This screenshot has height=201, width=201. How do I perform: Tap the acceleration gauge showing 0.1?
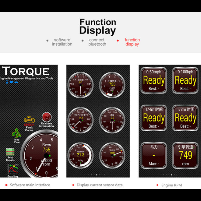click(80, 85)
